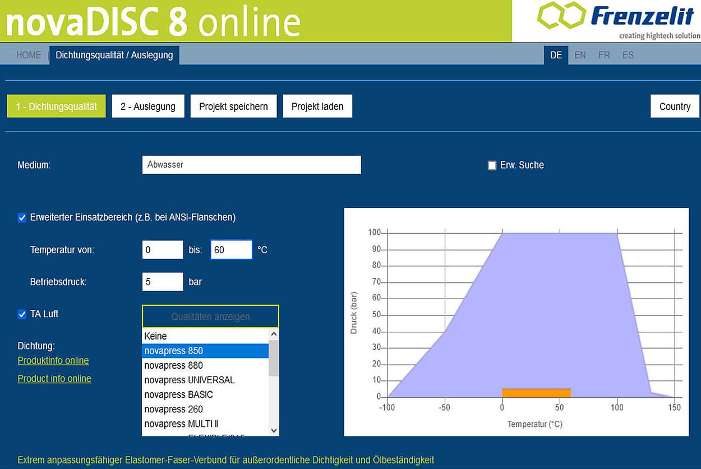This screenshot has height=469, width=701.
Task: Uncheck the TA Luft checkbox
Action: pyautogui.click(x=22, y=314)
